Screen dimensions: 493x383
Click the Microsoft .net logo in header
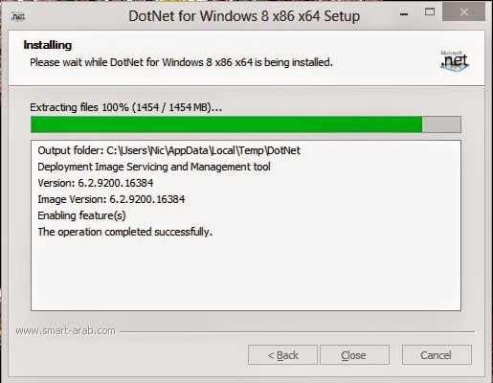coord(455,60)
